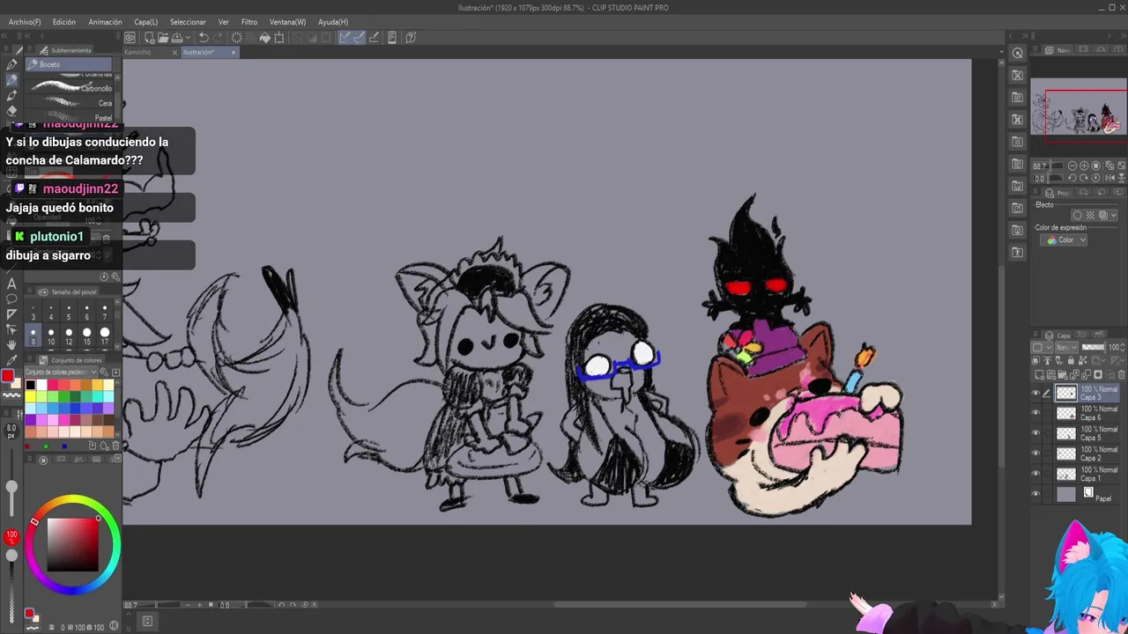The width and height of the screenshot is (1128, 634).
Task: Select brush size 10 preset
Action: click(51, 336)
